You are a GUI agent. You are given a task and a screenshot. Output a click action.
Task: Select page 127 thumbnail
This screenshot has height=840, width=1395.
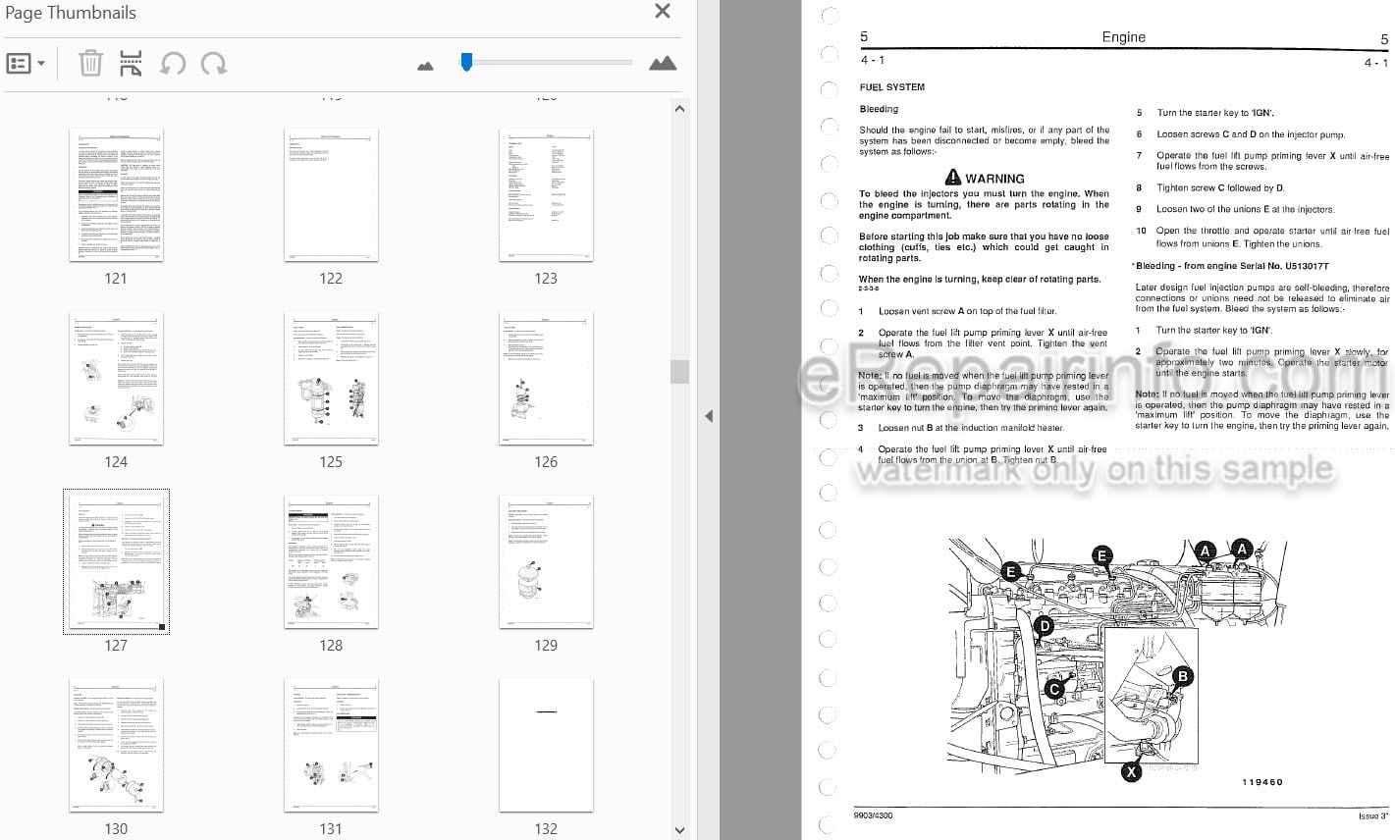(x=116, y=562)
